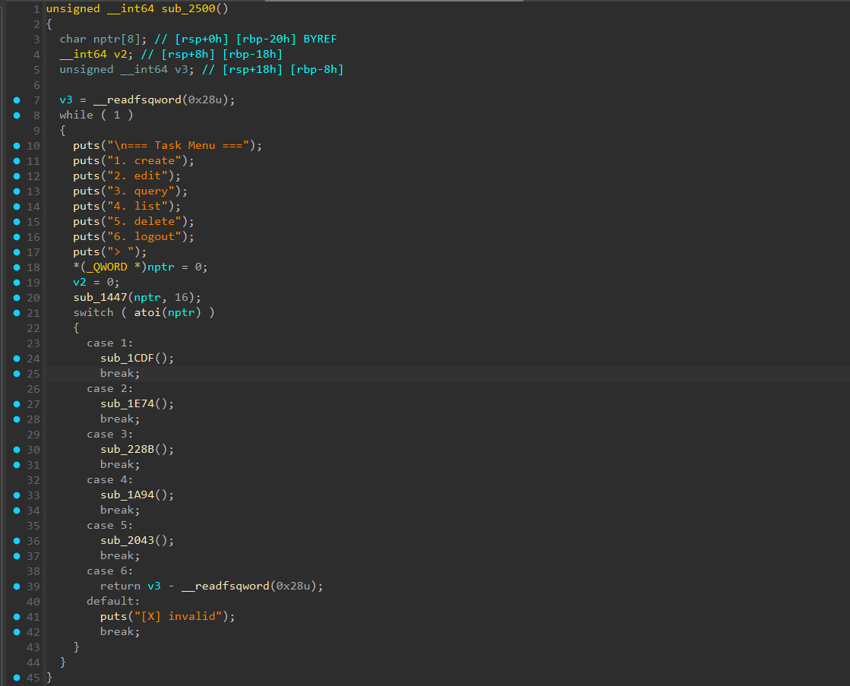Toggle breakpoint dot beside sub_1CDF call
The width and height of the screenshot is (850, 686).
[x=16, y=358]
